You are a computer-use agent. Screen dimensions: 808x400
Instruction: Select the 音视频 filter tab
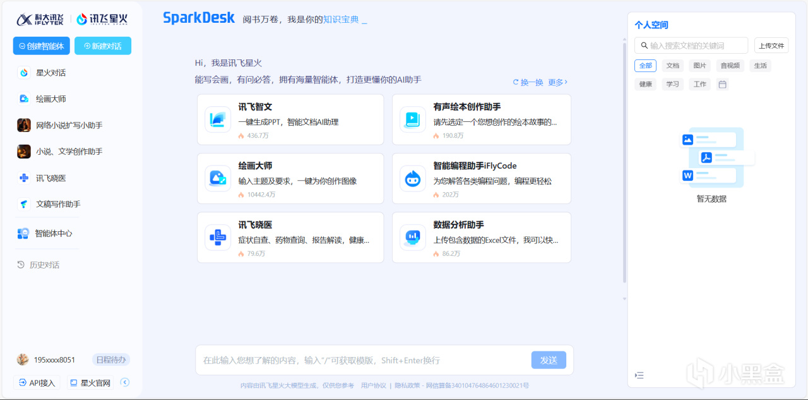(730, 66)
